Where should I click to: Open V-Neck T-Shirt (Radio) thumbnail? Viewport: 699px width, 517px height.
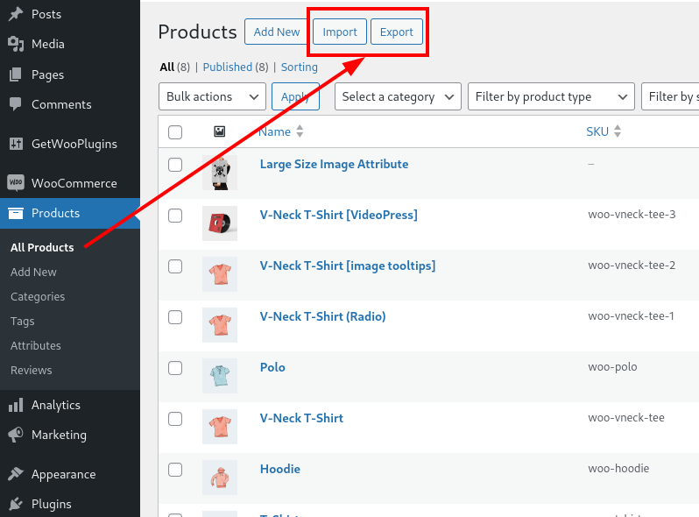point(220,325)
